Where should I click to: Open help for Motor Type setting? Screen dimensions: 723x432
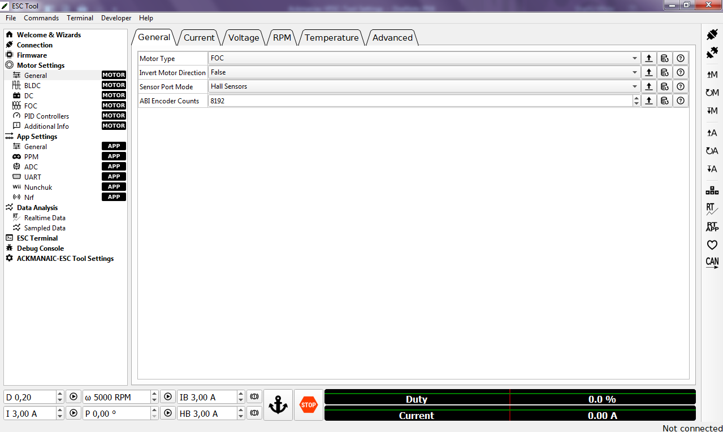pos(681,58)
